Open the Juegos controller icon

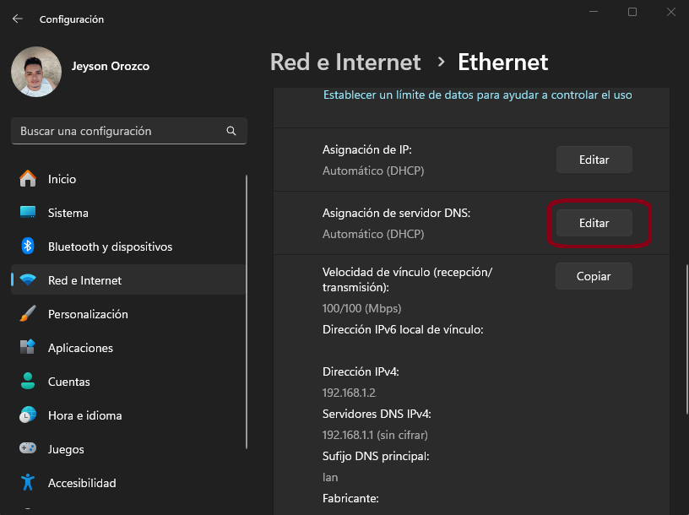click(x=28, y=449)
